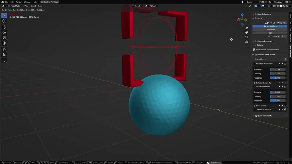Click the pan view hand icon
Image resolution: width=292 pixels, height=164 pixels.
click(247, 32)
